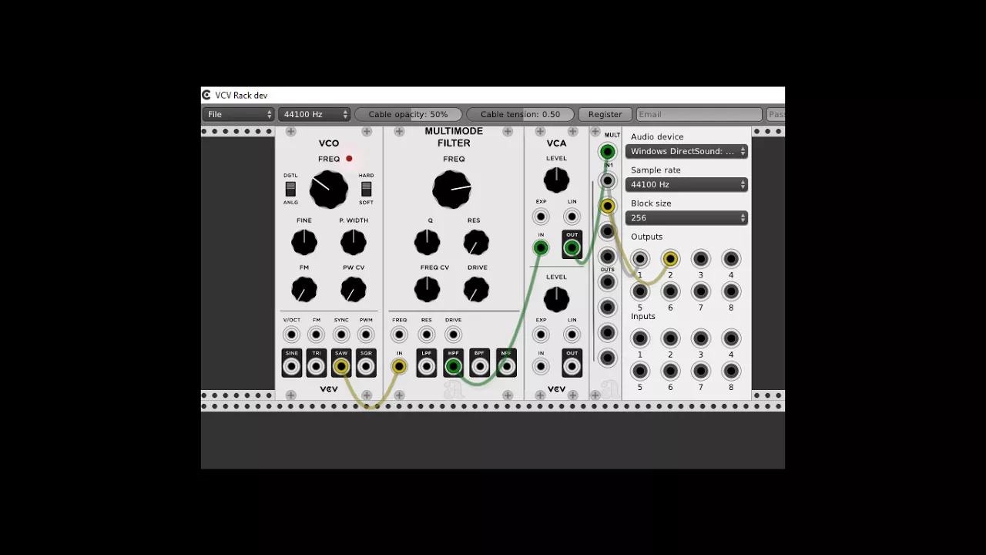Click audio Inputs jack 6
The width and height of the screenshot is (986, 555).
tap(670, 371)
